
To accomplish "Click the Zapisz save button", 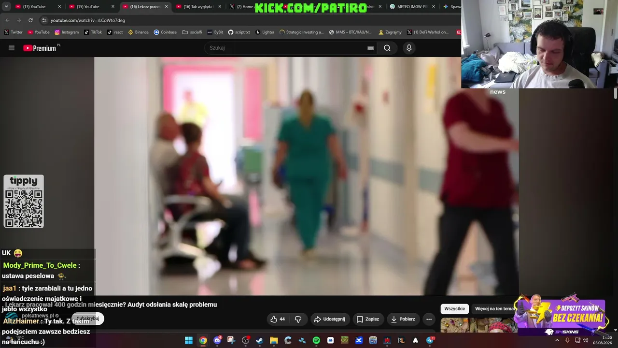I will pyautogui.click(x=367, y=319).
